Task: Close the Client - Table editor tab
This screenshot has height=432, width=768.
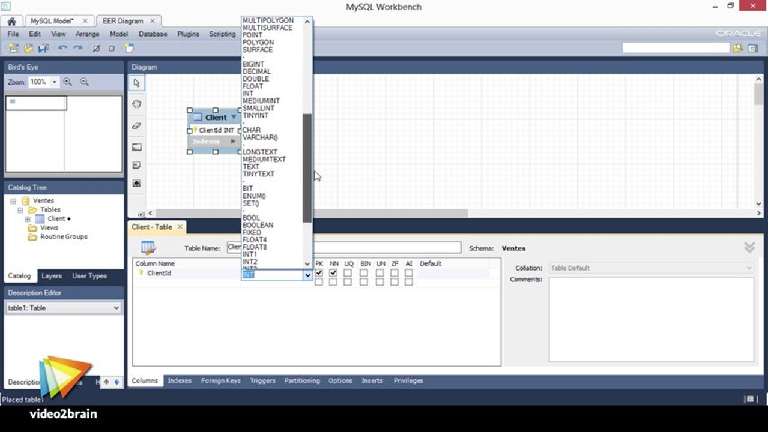Action: tap(180, 227)
